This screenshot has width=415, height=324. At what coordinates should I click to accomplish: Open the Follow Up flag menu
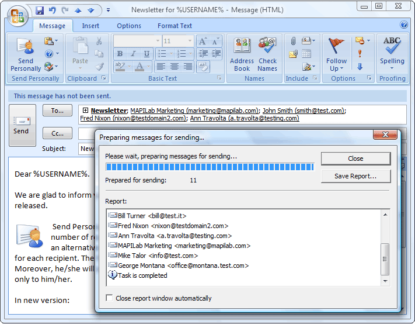tap(336, 54)
